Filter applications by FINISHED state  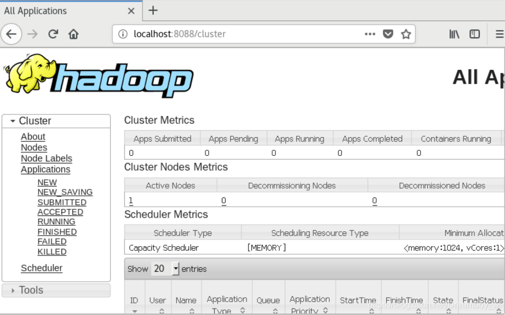(57, 232)
